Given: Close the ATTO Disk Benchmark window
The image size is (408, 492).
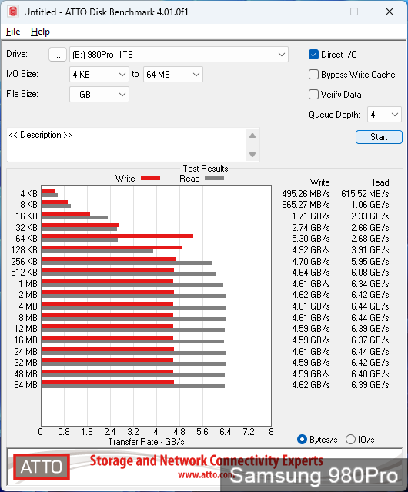Looking at the screenshot, I should pos(390,12).
